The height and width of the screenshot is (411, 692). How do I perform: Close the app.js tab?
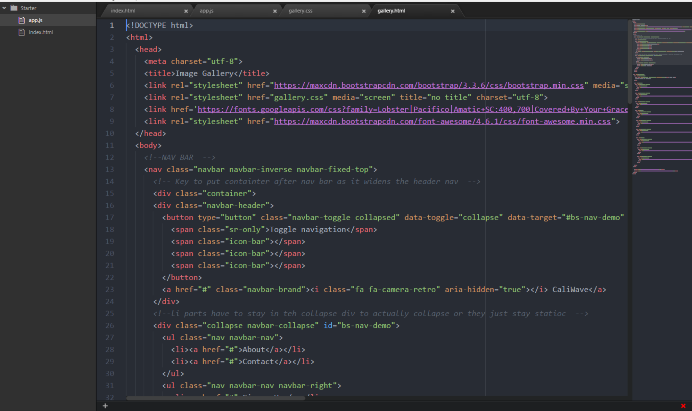(275, 11)
